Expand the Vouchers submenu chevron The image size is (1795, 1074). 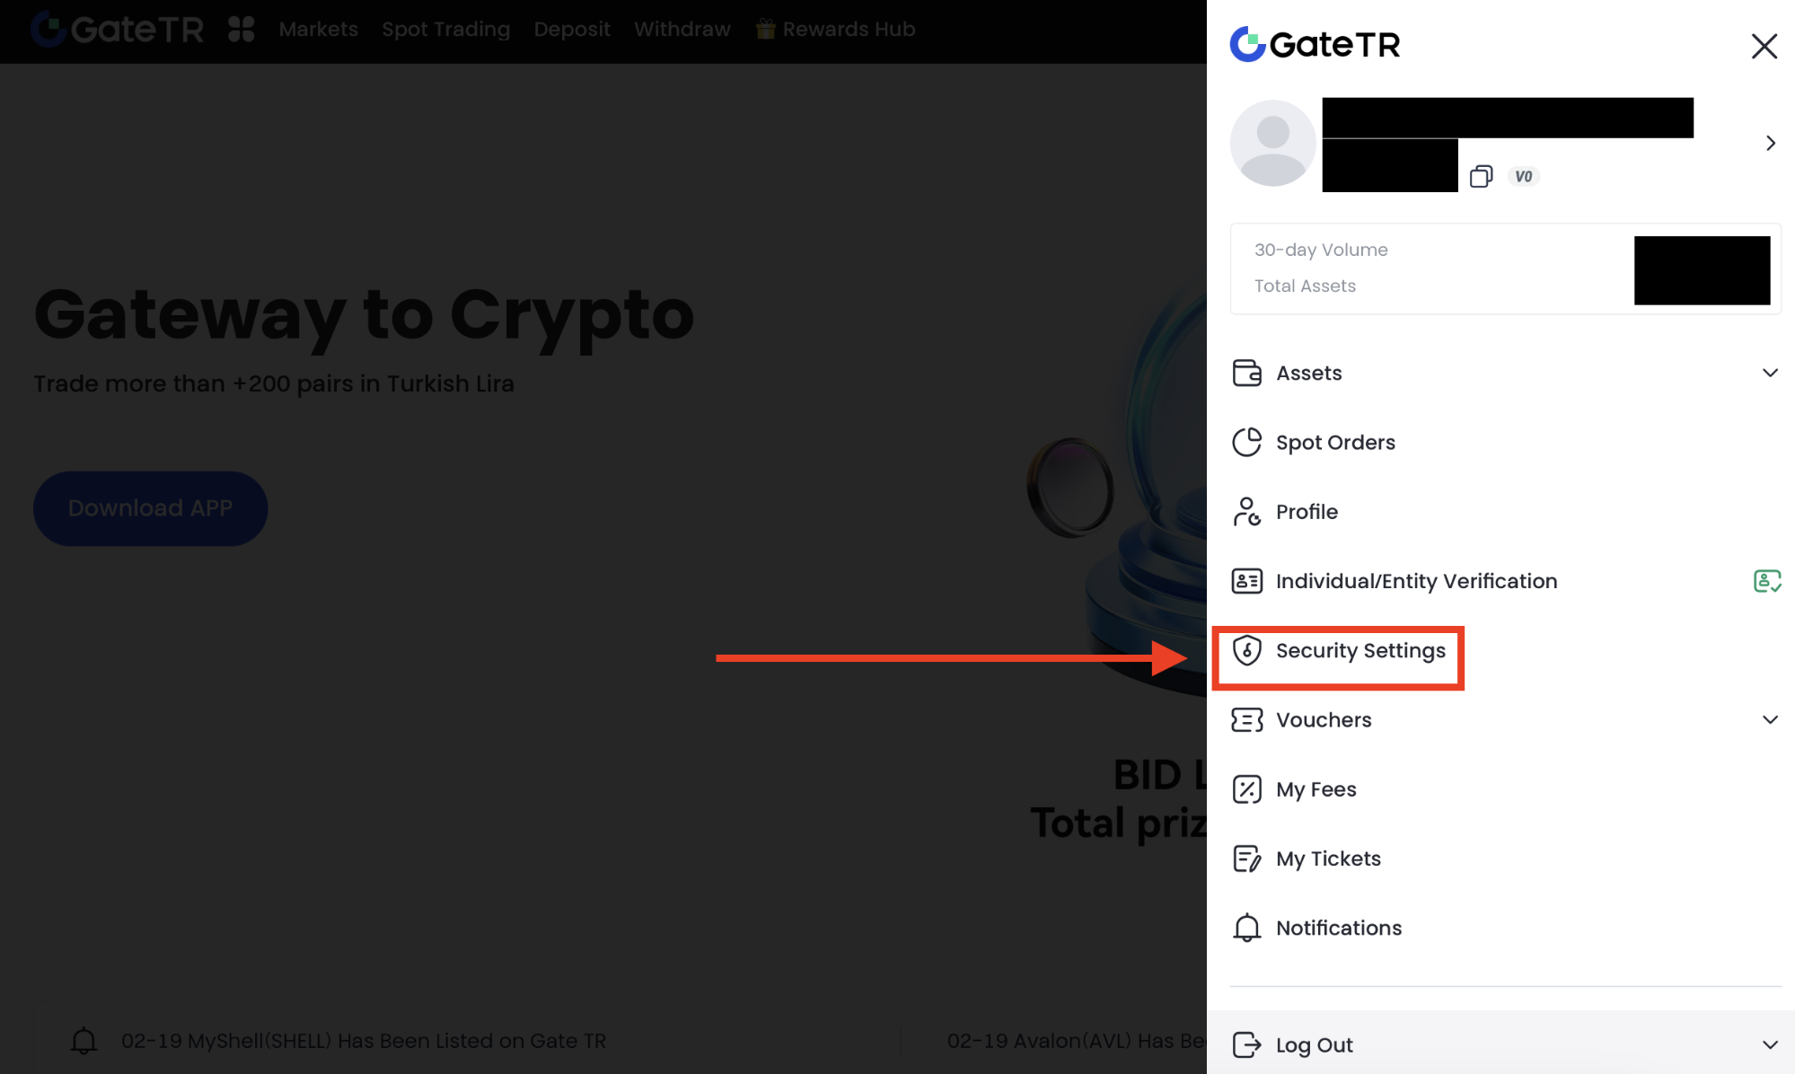pos(1769,720)
